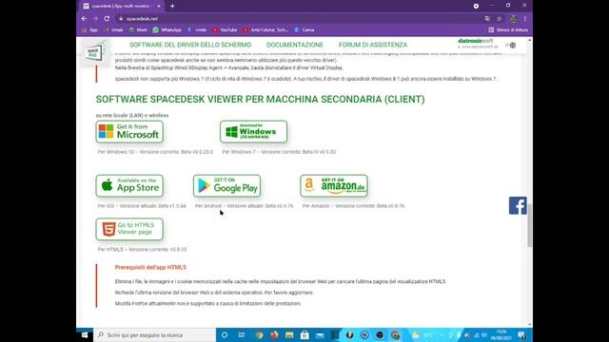609x342 pixels.
Task: Select the spacedesk browser tab
Action: (122, 7)
